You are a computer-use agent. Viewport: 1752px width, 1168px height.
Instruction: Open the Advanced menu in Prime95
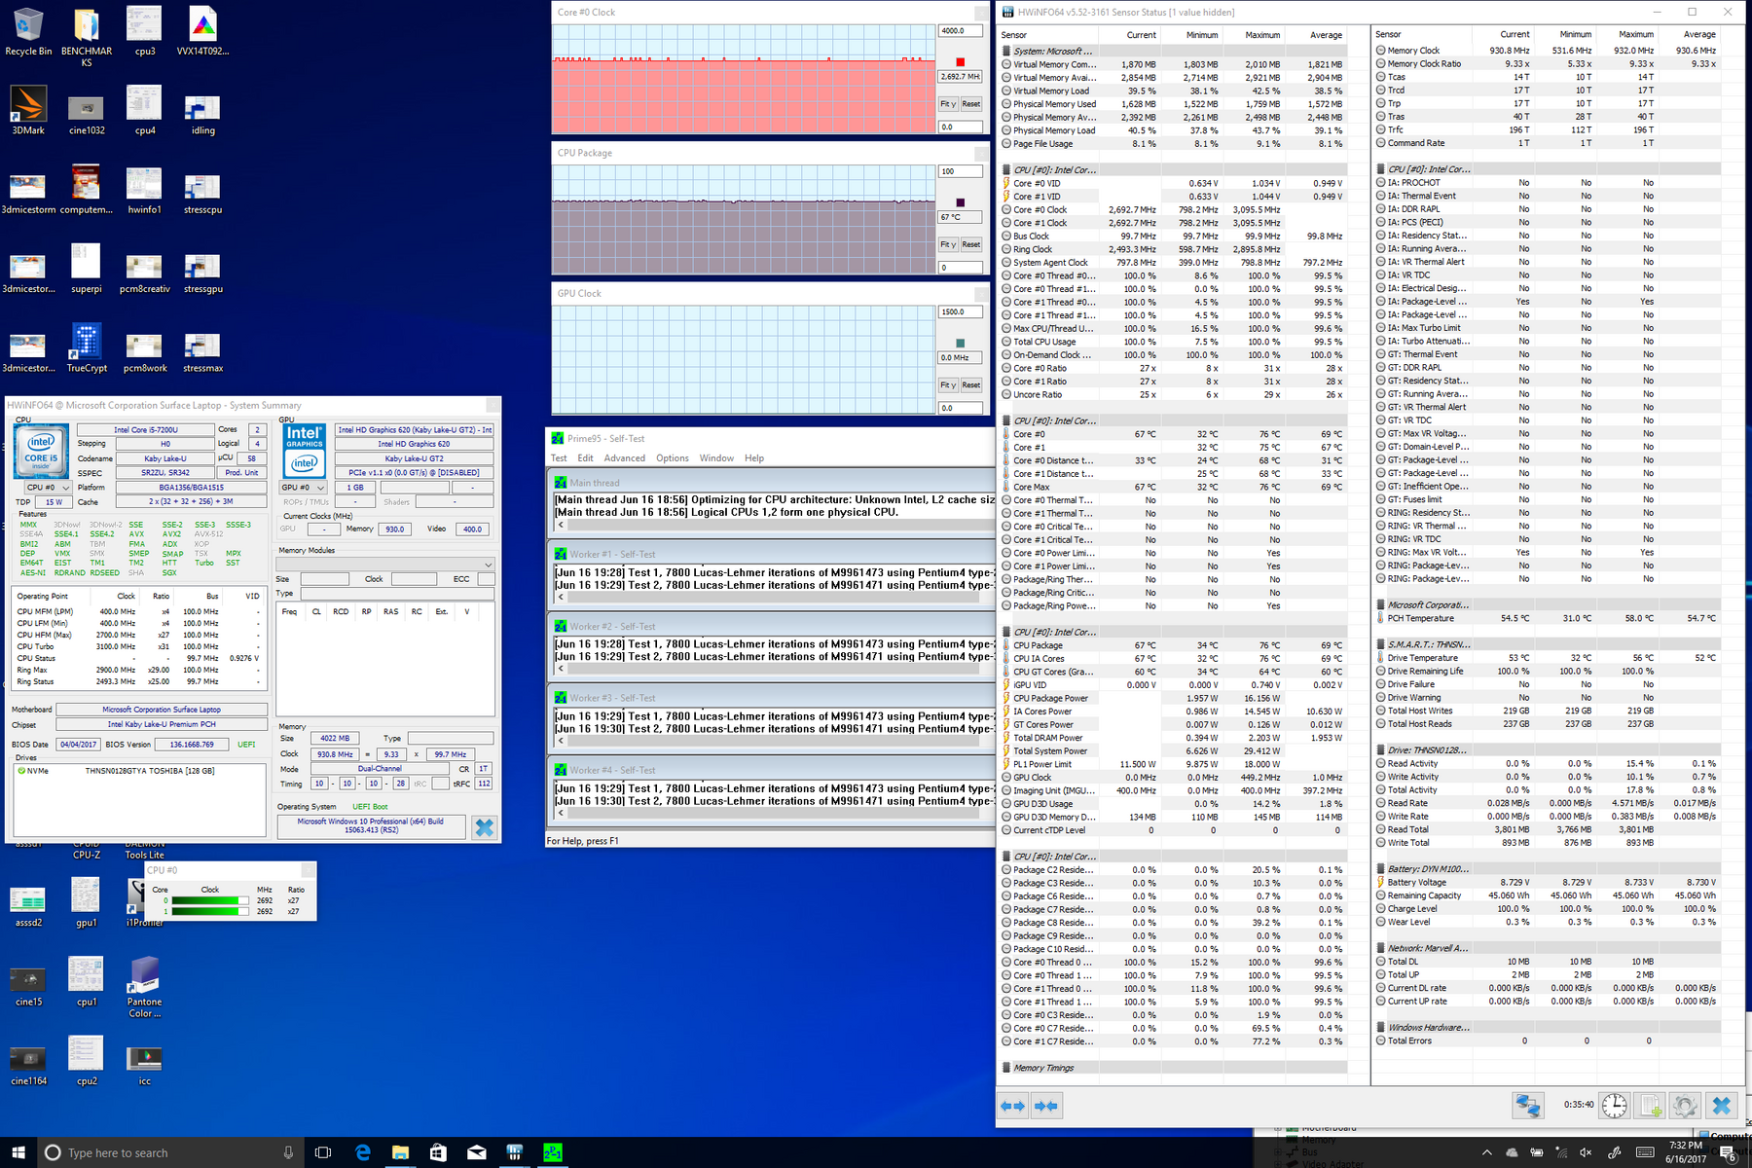click(x=624, y=458)
